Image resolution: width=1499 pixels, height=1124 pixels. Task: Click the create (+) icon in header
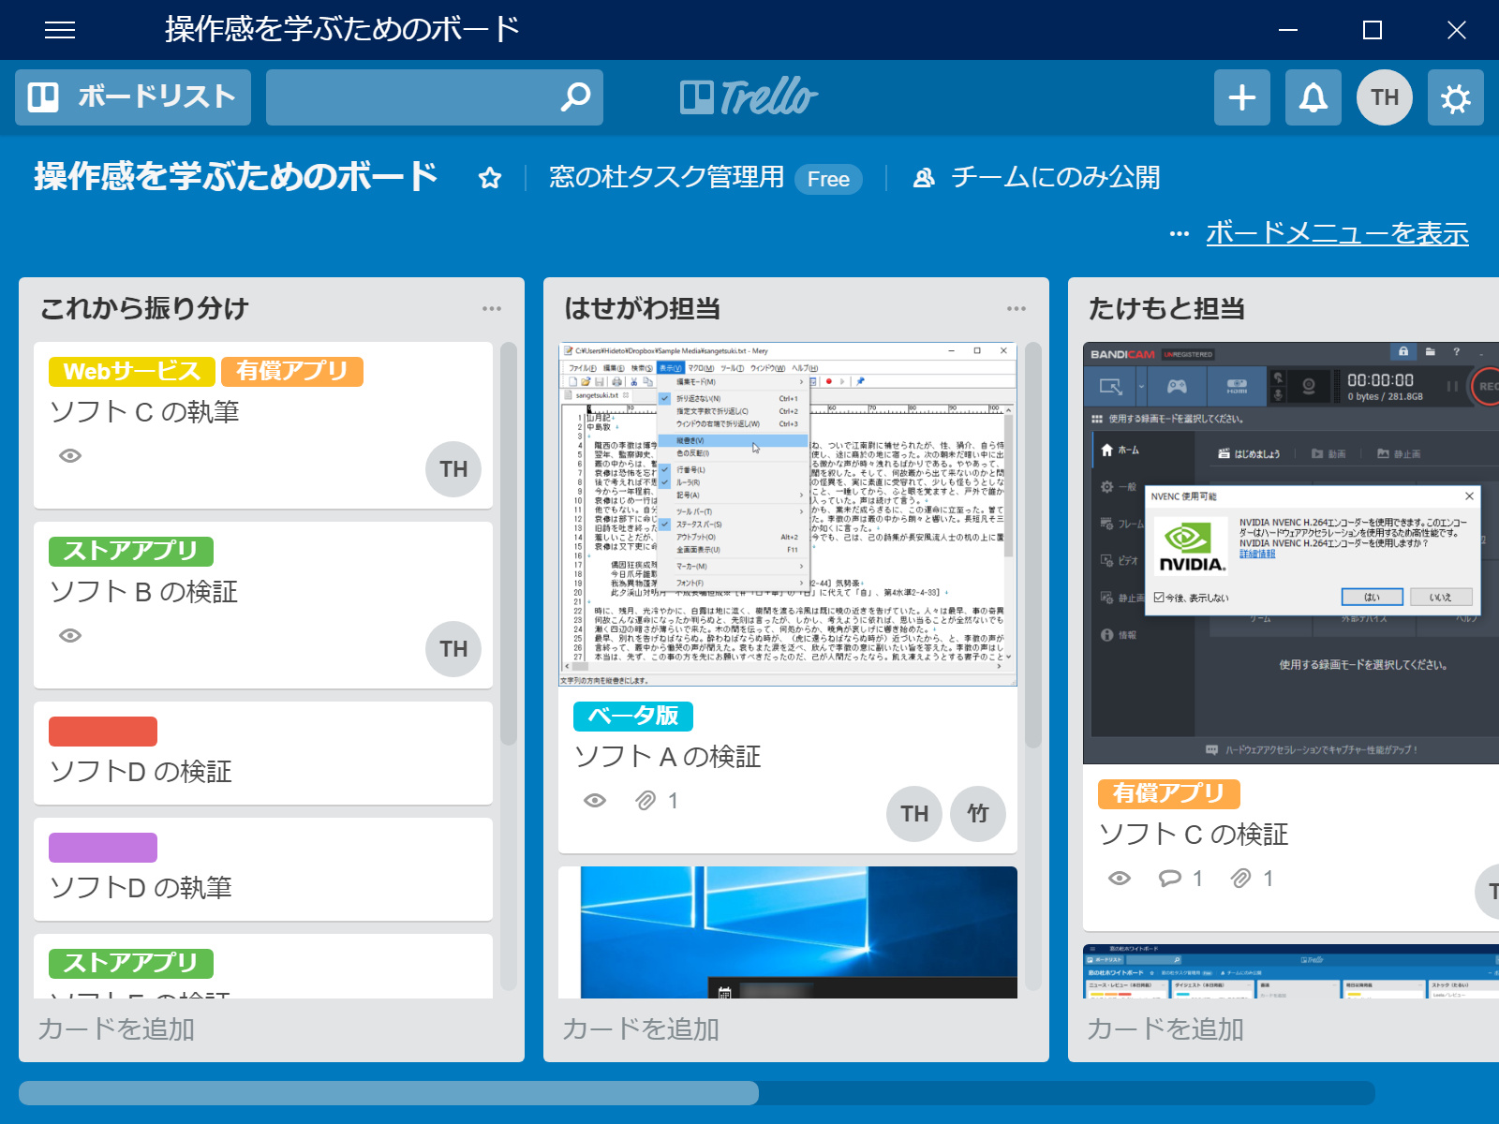1241,96
